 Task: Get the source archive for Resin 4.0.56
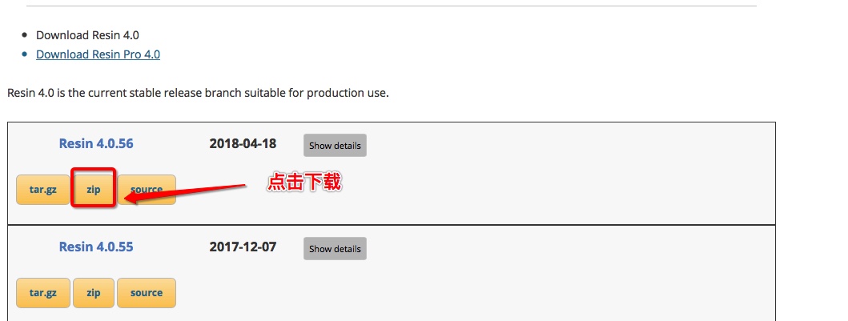[x=147, y=190]
